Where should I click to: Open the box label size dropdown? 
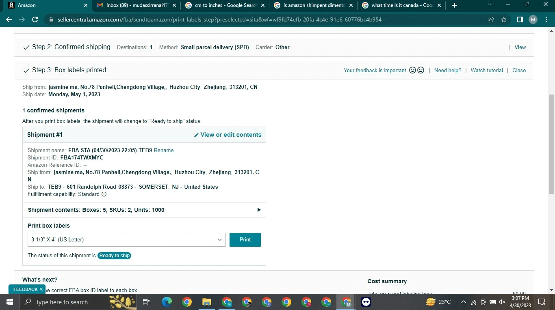click(x=126, y=240)
